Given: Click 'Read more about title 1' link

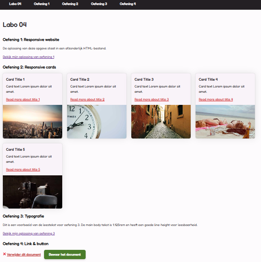Looking at the screenshot, I should point(23,100).
